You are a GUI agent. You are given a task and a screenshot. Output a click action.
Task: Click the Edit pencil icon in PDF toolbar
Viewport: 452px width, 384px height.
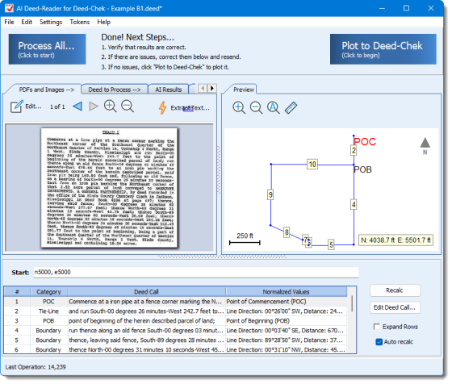tap(17, 106)
